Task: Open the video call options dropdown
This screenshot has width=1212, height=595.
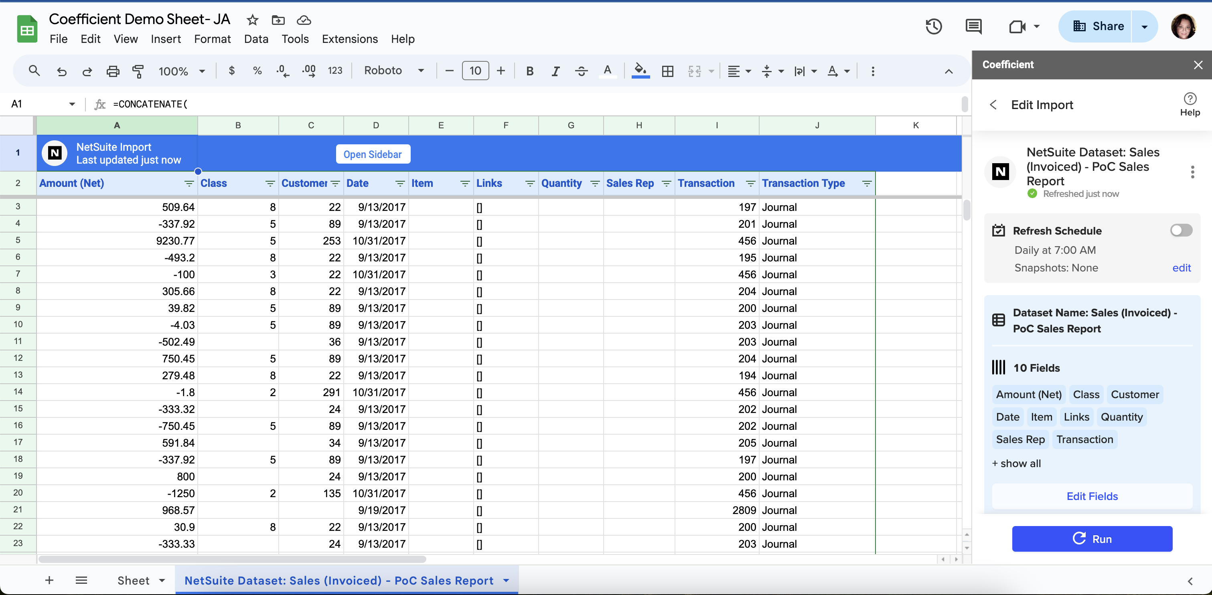Action: tap(1036, 26)
